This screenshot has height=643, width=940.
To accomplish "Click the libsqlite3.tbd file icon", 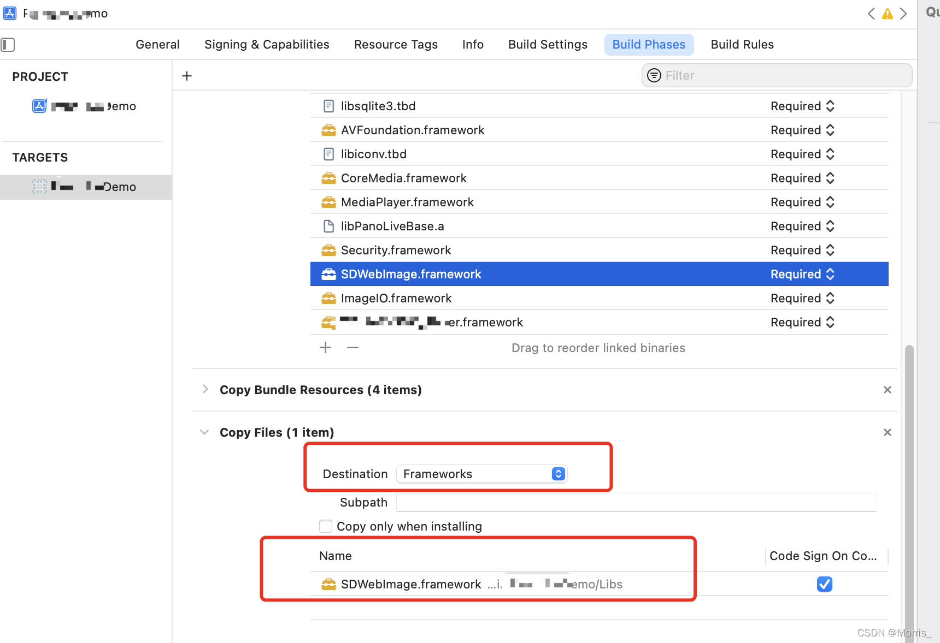I will tap(328, 106).
